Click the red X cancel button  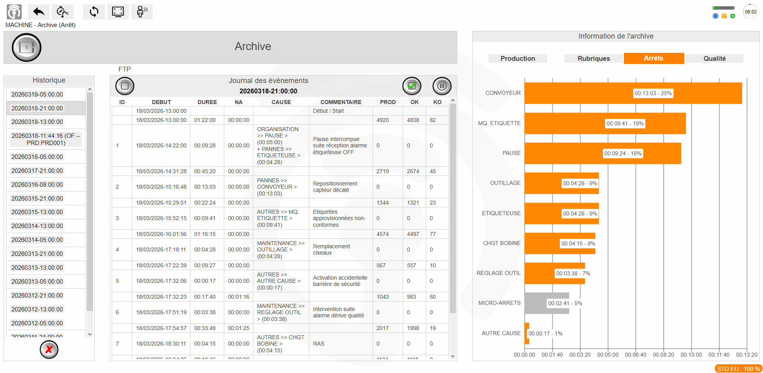click(x=49, y=350)
